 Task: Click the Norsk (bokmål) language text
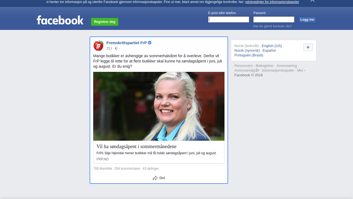247,46
